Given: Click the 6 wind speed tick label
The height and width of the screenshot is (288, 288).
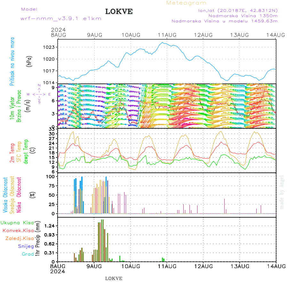Looking at the screenshot, I should [53, 101].
